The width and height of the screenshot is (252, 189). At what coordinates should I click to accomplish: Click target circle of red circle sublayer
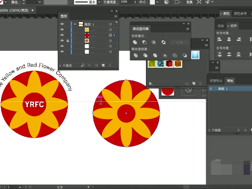[110, 35]
